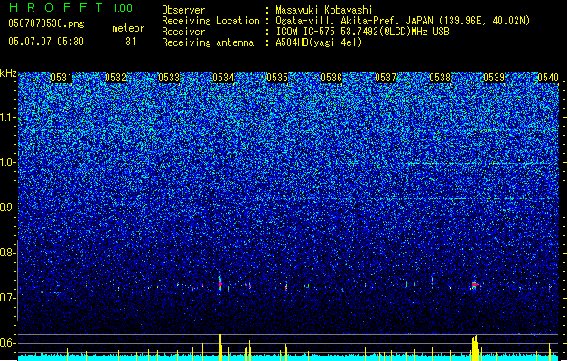
Task: Click the 0.9 kHz axis label
Action: point(8,208)
